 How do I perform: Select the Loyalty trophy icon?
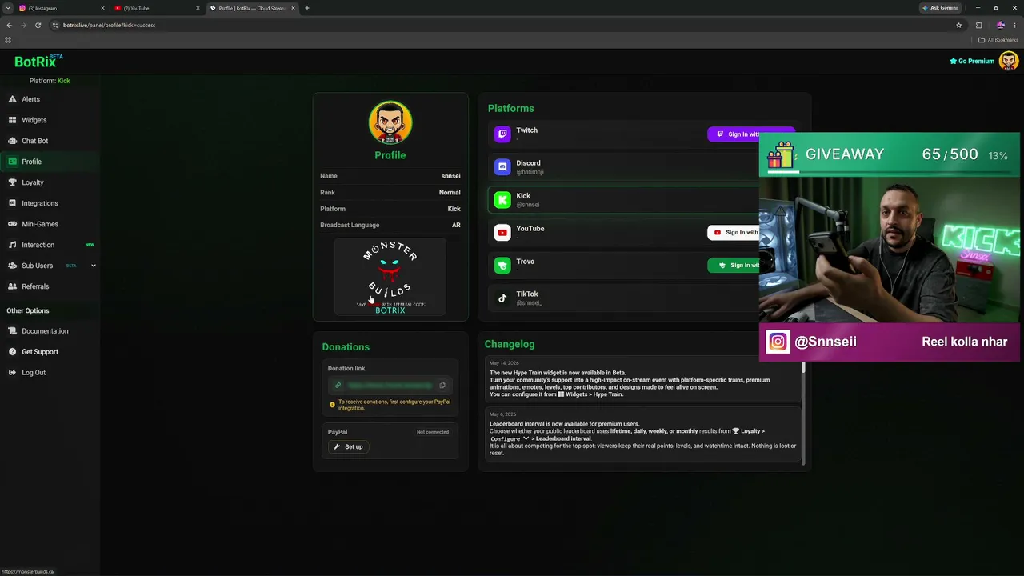[x=12, y=182]
